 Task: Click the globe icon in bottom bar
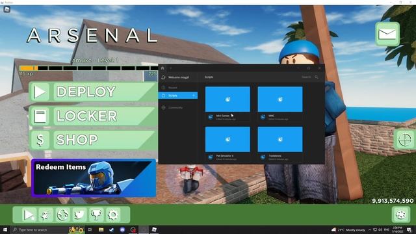tap(62, 214)
